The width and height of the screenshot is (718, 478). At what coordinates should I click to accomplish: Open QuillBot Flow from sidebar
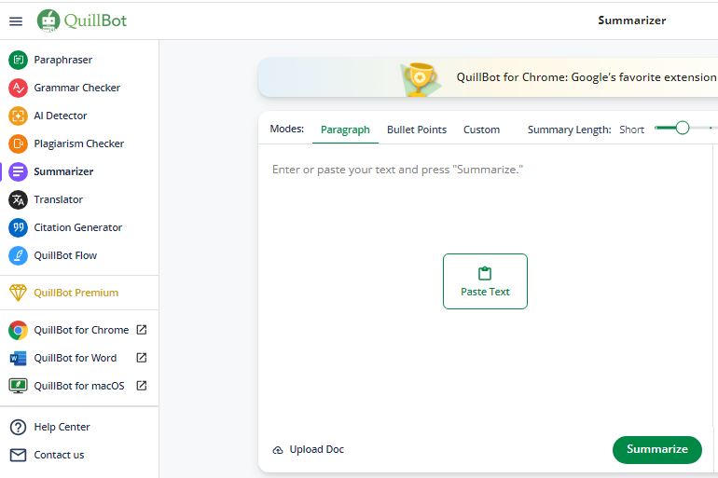pos(65,255)
